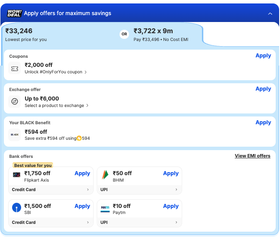The image size is (280, 239).
Task: Apply the exchange offer up to ₹6,000
Action: [263, 89]
